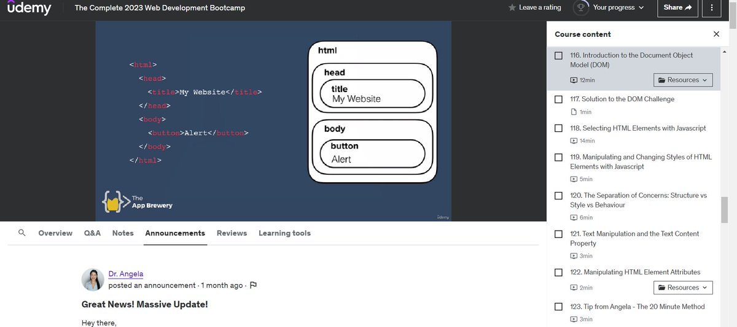The width and height of the screenshot is (737, 327).
Task: Click 'Great News! Massive Update!' heading
Action: click(x=145, y=304)
